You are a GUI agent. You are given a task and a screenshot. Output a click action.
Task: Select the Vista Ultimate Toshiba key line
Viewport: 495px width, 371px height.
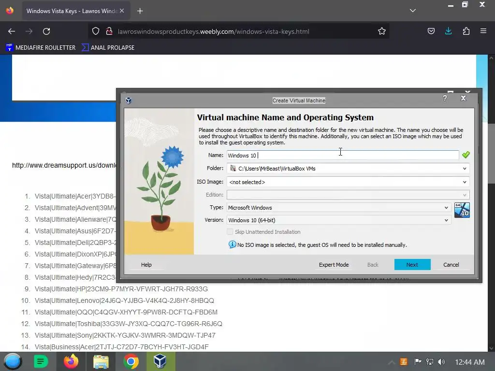pos(129,324)
